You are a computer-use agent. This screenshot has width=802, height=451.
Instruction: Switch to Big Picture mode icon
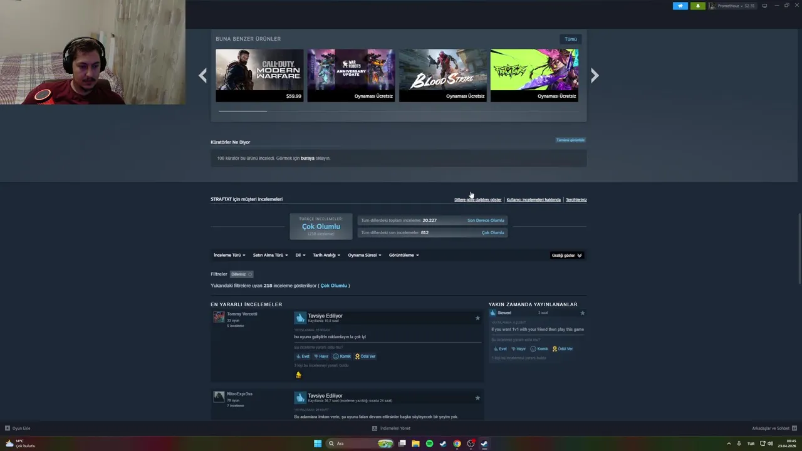764,6
